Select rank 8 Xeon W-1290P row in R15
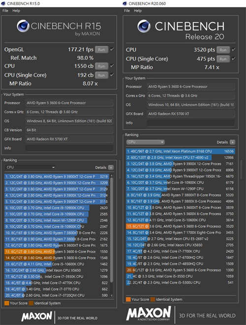 (x=57, y=220)
